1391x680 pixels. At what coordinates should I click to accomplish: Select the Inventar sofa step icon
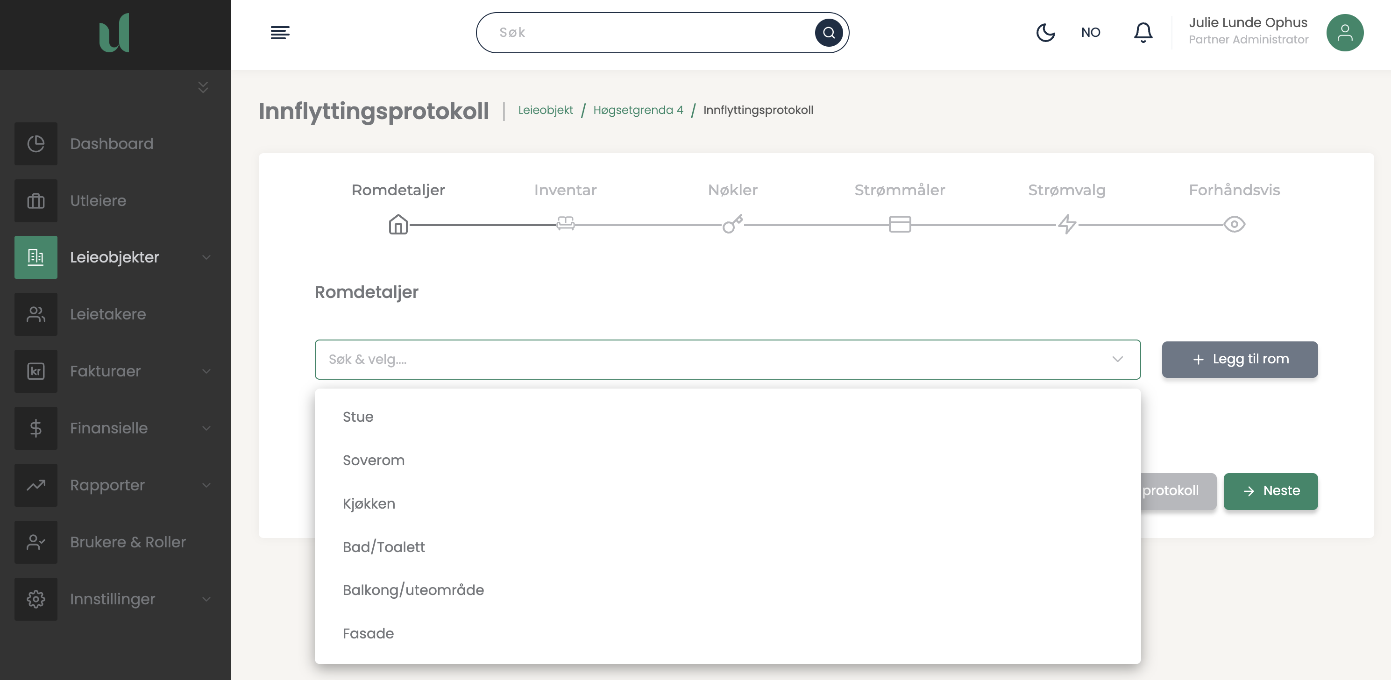coord(565,224)
